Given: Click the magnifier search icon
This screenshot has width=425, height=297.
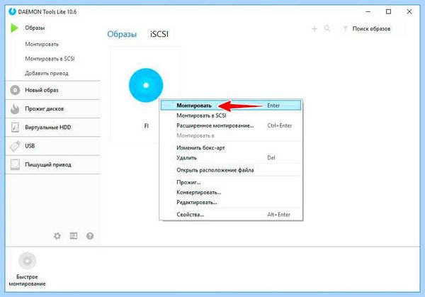Looking at the screenshot, I should point(327,28).
